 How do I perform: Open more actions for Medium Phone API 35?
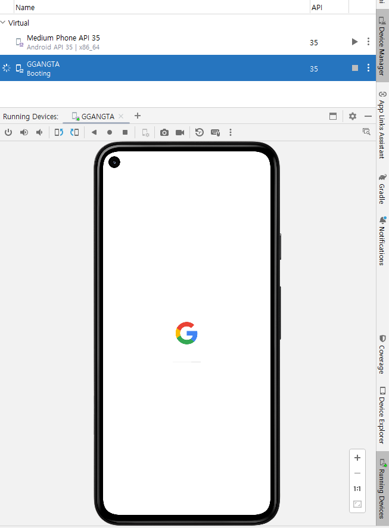(369, 42)
